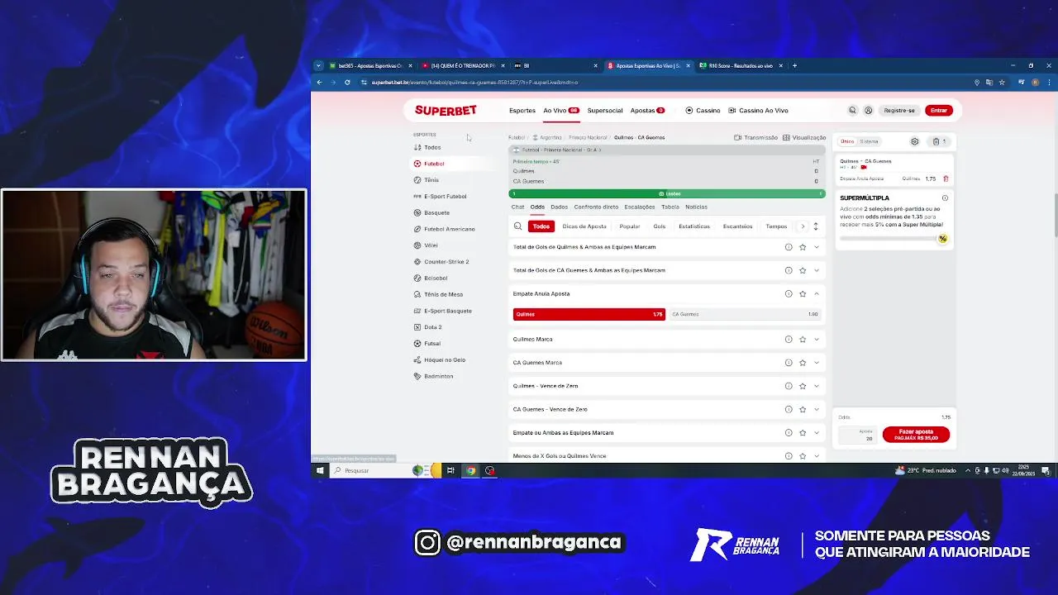
Task: Expand the CA Guemes Marca market
Action: coord(816,362)
